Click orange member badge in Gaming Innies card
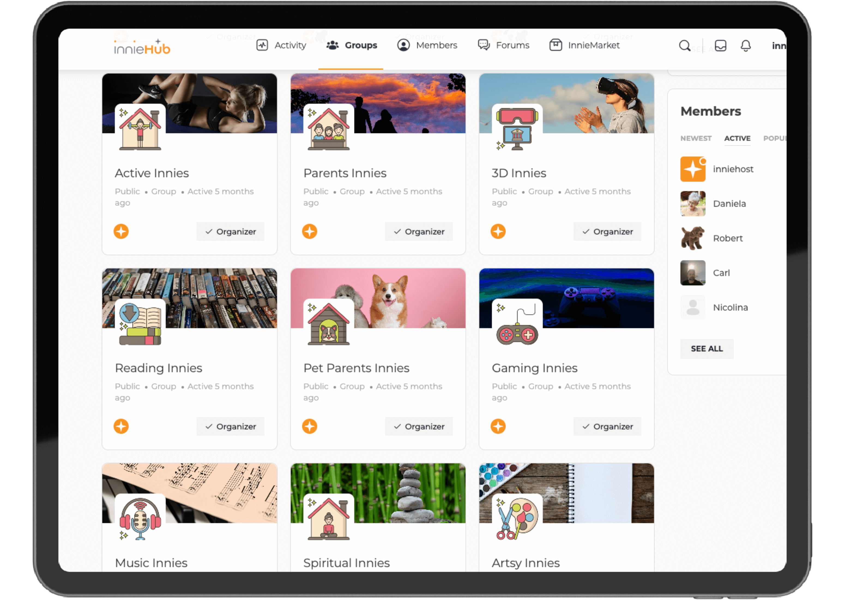This screenshot has width=845, height=600. (x=498, y=426)
